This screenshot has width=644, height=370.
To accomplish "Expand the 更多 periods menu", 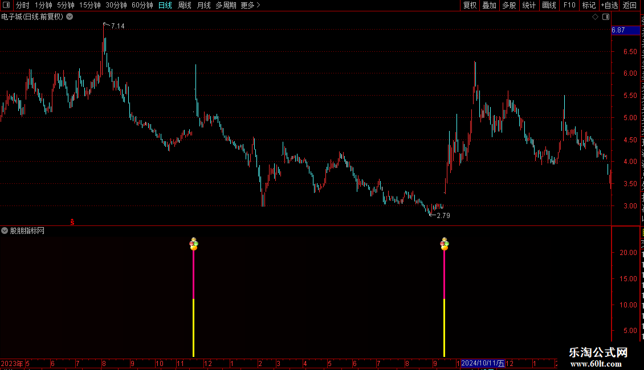I will [x=250, y=5].
